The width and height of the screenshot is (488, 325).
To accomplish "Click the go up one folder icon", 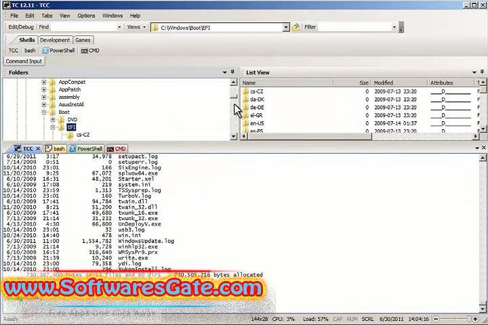I will coord(296,27).
